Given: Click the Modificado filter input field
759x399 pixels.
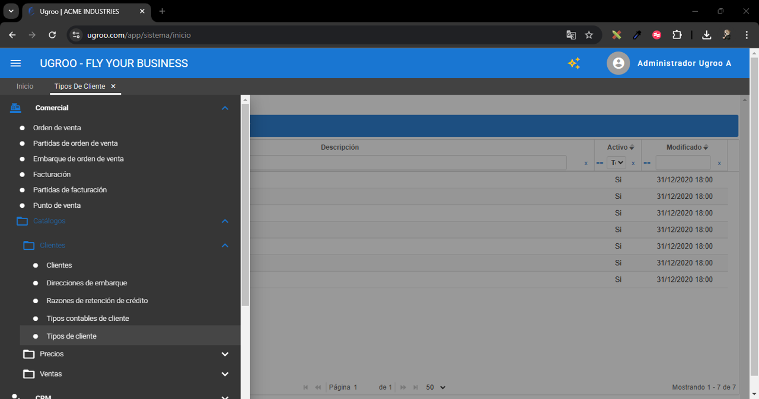Looking at the screenshot, I should (683, 163).
